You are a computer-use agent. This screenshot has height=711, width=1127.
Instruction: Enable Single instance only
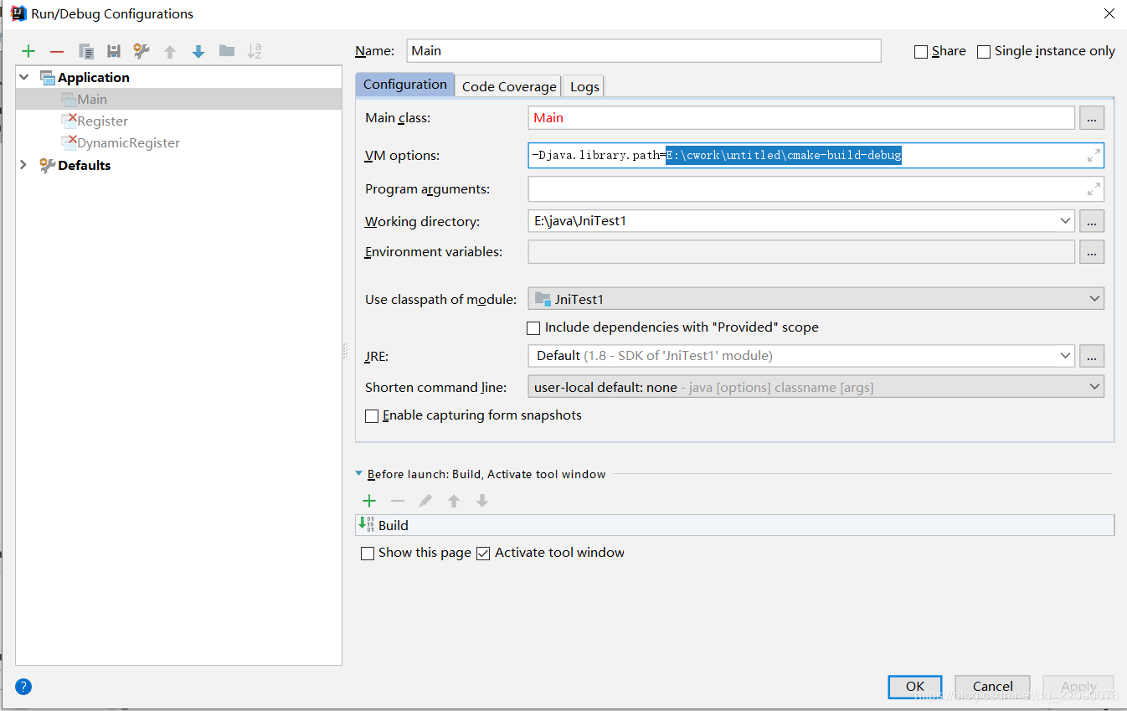[984, 52]
